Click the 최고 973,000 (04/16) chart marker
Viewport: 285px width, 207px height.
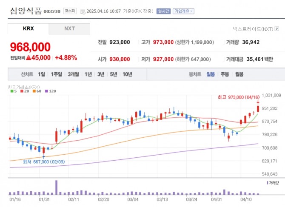click(239, 97)
